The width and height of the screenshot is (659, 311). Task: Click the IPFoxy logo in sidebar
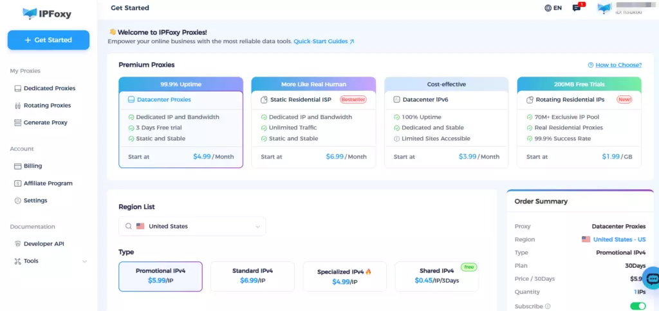point(47,13)
